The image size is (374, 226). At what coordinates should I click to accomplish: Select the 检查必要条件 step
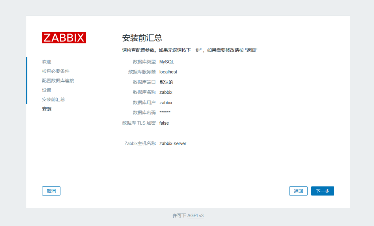[x=56, y=71]
